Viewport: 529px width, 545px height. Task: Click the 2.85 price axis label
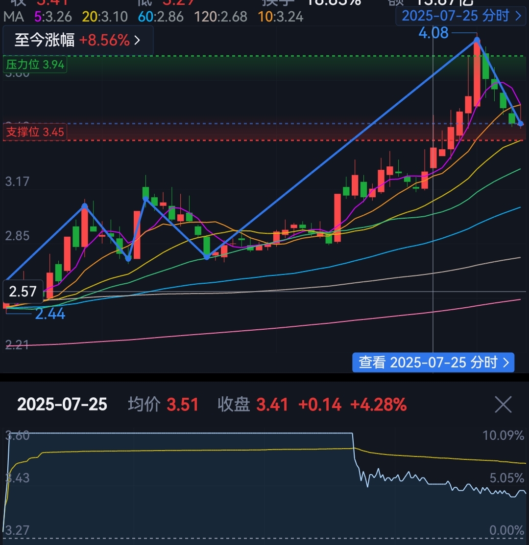coord(17,236)
